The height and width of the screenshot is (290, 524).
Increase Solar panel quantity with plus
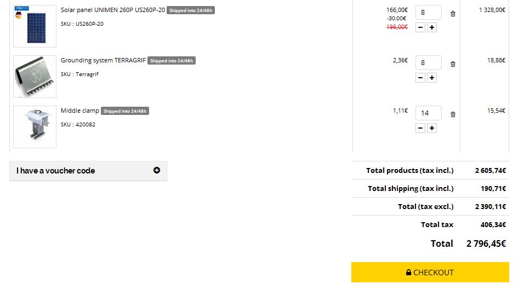(432, 27)
